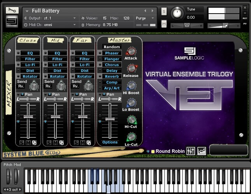Screen dimensions: 251x194
Task: Open the Master Comp panel
Action: (112, 82)
